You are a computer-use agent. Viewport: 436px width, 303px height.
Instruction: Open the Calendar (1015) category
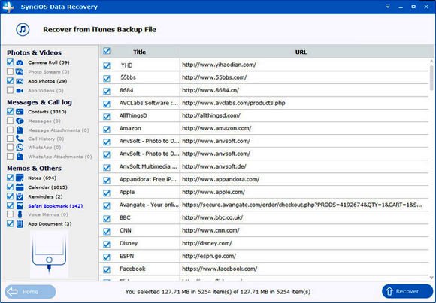(x=47, y=187)
